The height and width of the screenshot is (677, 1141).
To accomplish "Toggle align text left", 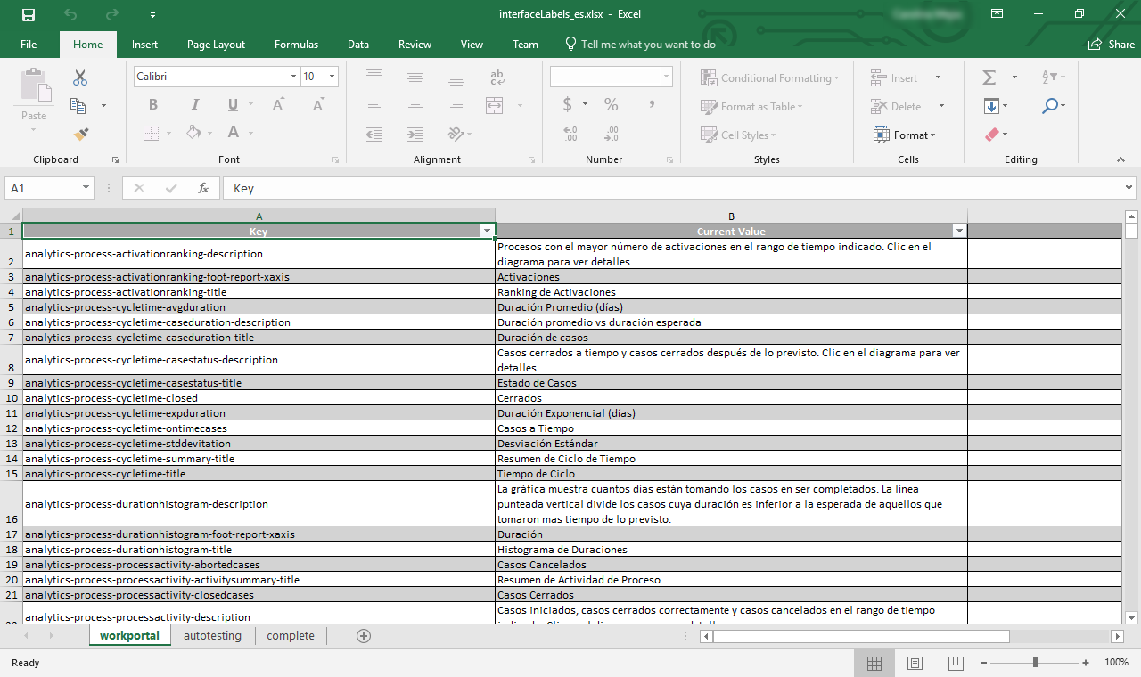I will pyautogui.click(x=374, y=105).
